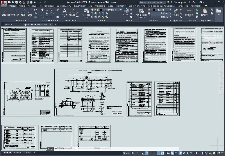Activate the multiline Text (Текст) tool

(64, 12)
